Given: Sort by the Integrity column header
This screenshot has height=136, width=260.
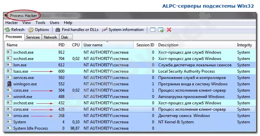Looking at the screenshot, I should pyautogui.click(x=244, y=45).
